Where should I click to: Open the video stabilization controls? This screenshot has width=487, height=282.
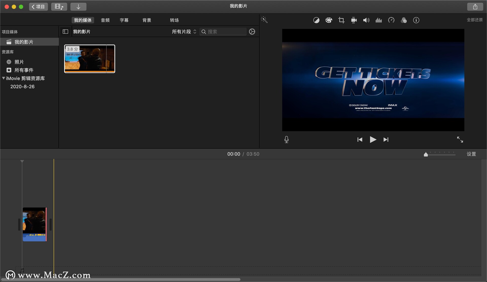coord(354,20)
